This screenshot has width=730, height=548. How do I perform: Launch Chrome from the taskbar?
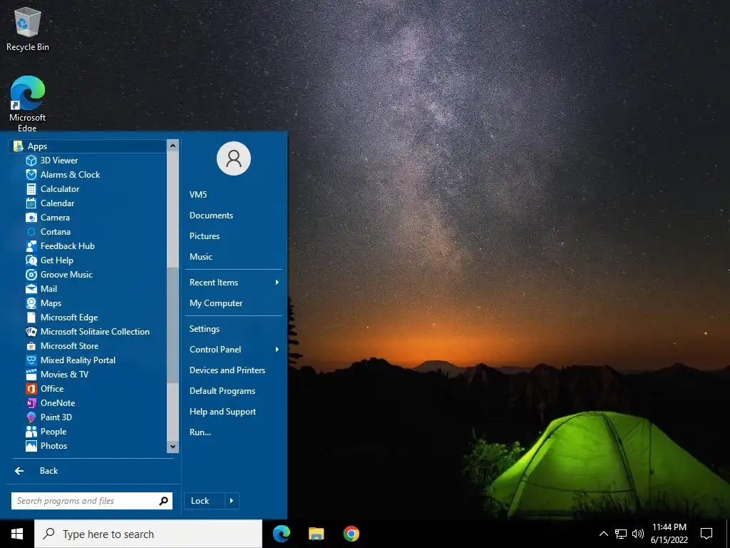pyautogui.click(x=351, y=534)
